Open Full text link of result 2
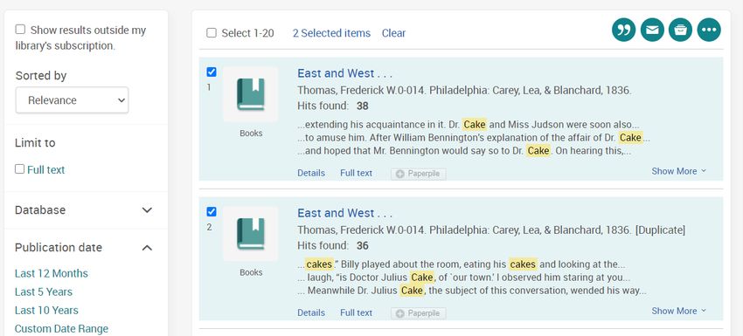 click(357, 312)
